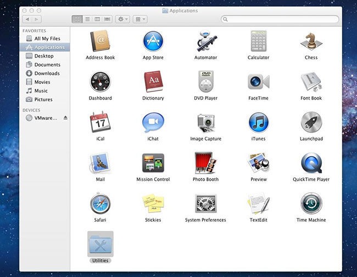Image resolution: width=357 pixels, height=277 pixels.
Task: Open the Font Book icon
Action: [x=311, y=82]
